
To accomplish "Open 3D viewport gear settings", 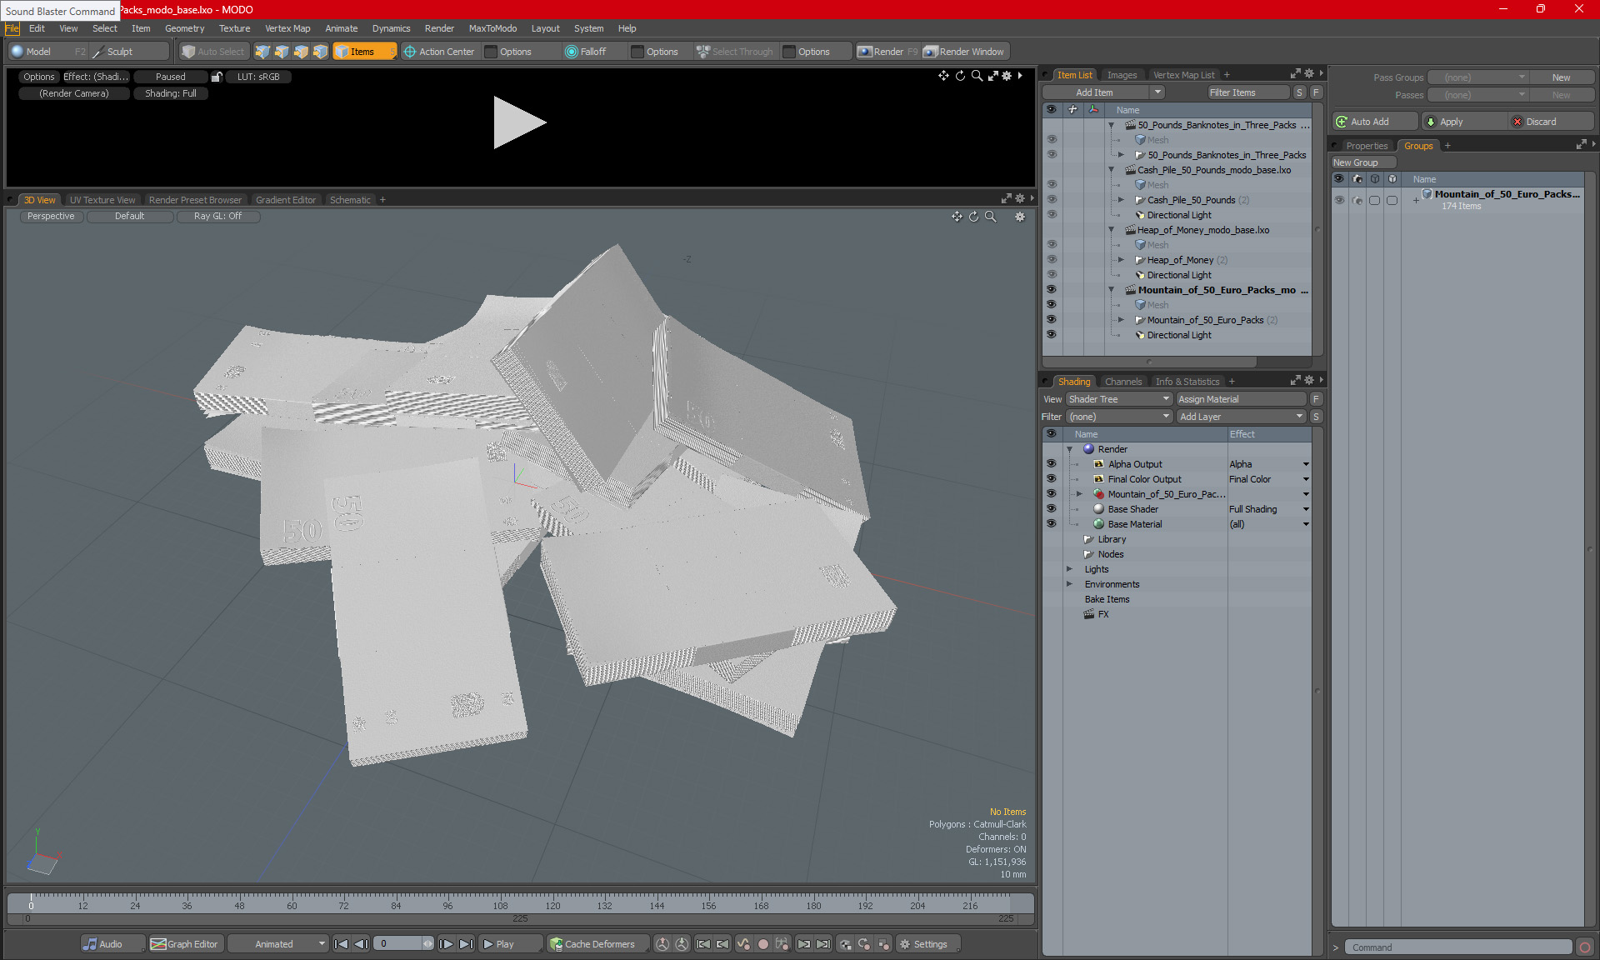I will [1020, 217].
